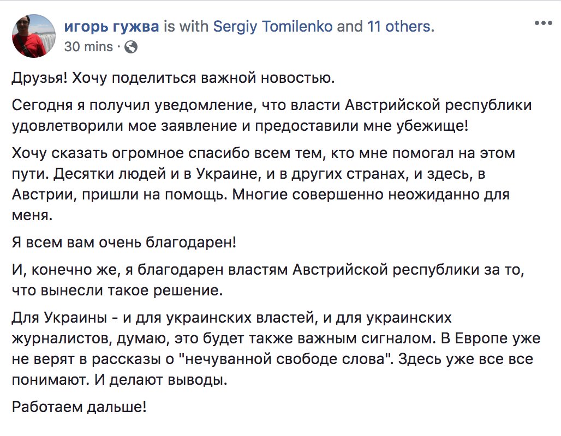This screenshot has width=561, height=436.
Task: Click the closing line "Работаем дальше!"
Action: click(79, 407)
